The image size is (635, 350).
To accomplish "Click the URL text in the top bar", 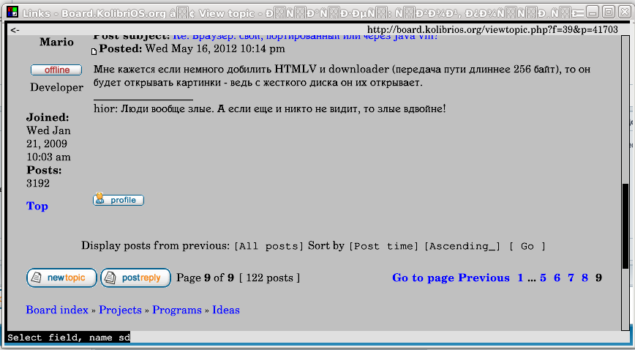I will (x=492, y=29).
